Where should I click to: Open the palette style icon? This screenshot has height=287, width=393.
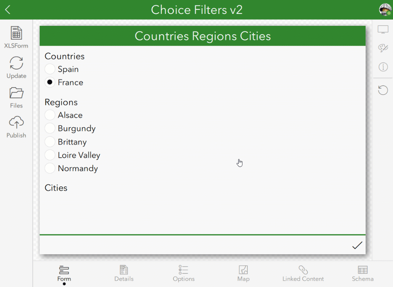383,48
